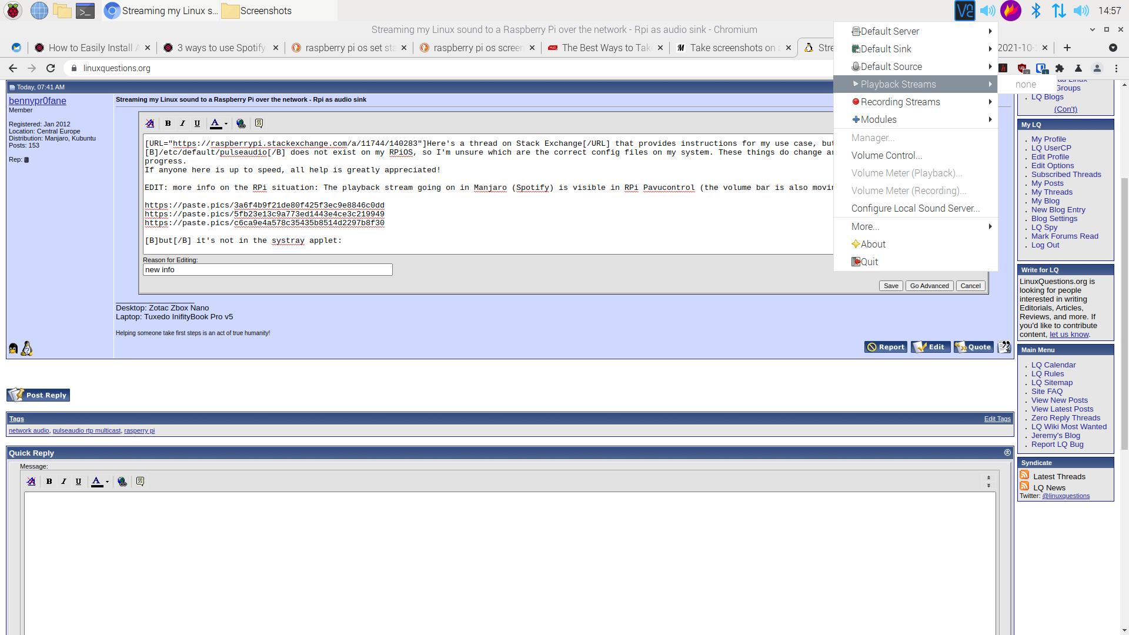Open the Recording Streams submenu

(916, 102)
